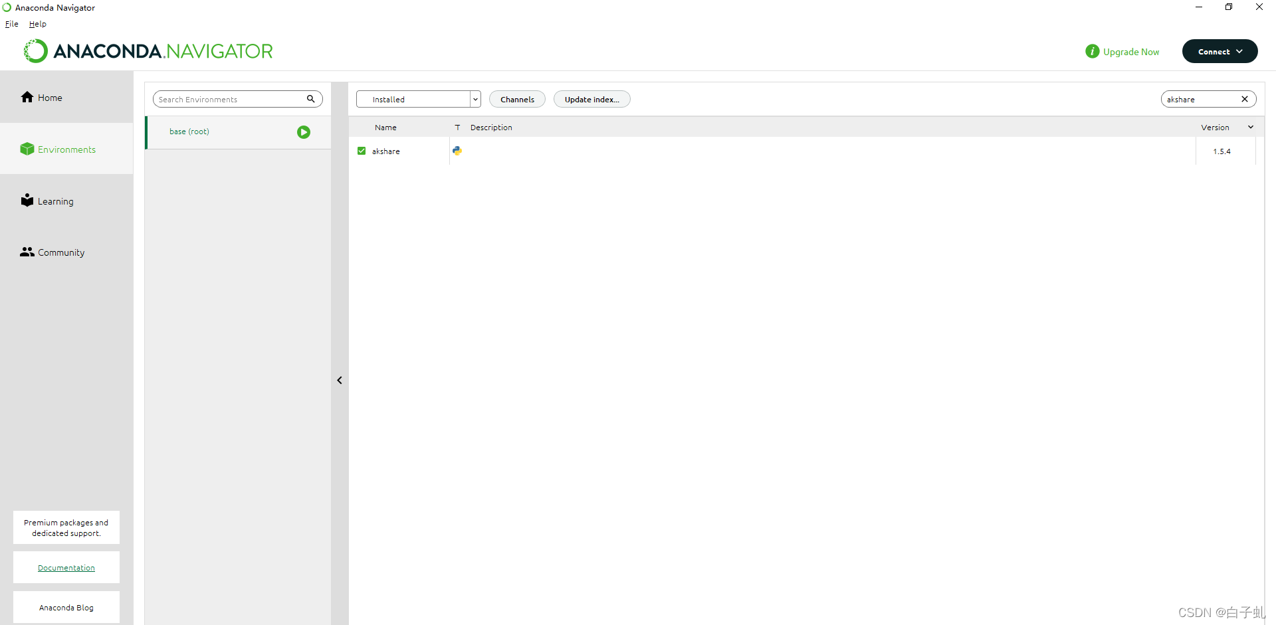The height and width of the screenshot is (625, 1276).
Task: Toggle the akshare package checkbox
Action: [362, 151]
